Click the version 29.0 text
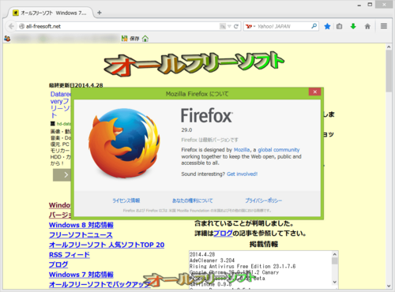The width and height of the screenshot is (395, 292). point(186,130)
